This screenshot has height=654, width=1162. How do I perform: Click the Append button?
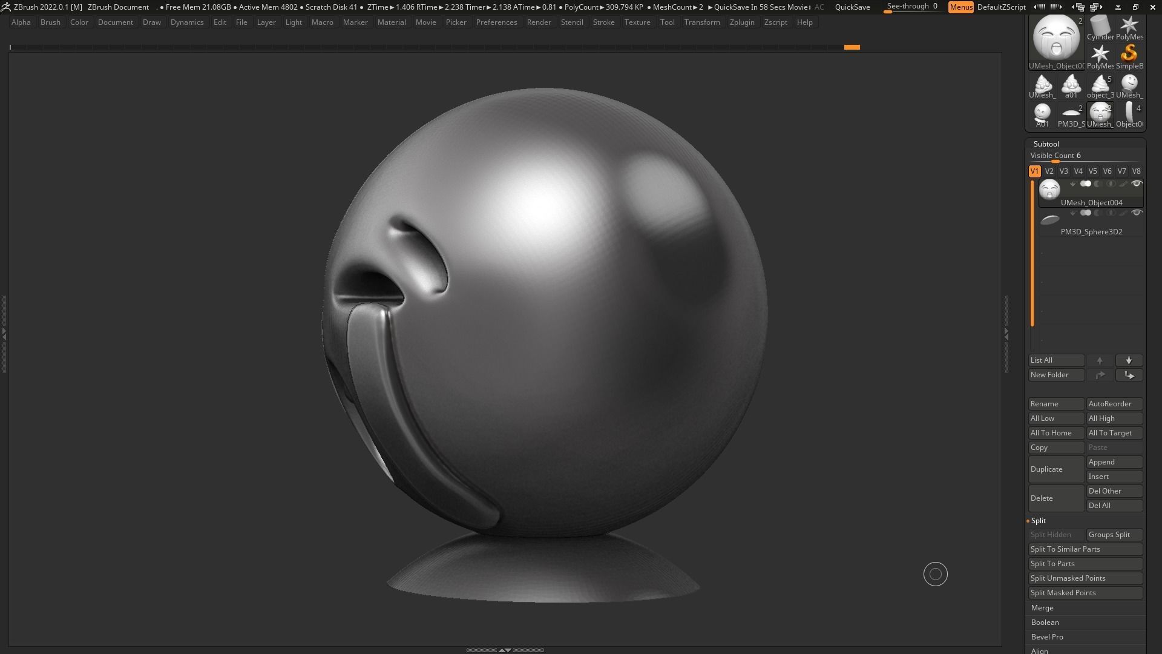click(x=1114, y=462)
